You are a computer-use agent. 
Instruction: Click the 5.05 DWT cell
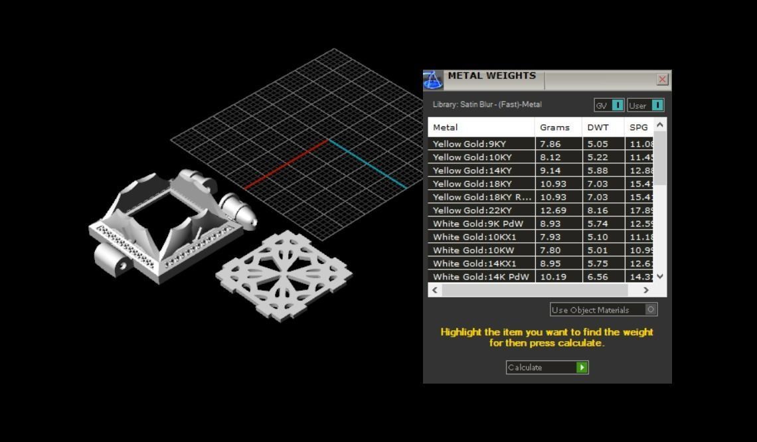[604, 144]
